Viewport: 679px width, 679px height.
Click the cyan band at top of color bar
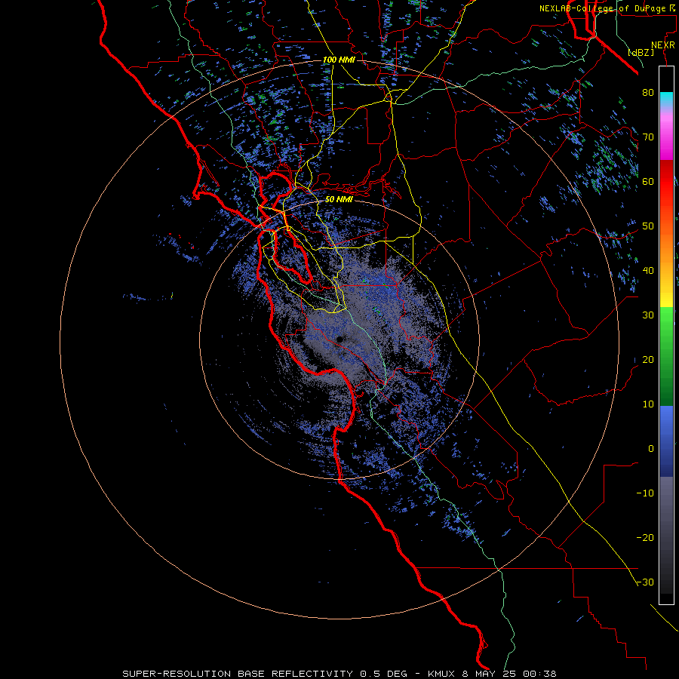(666, 98)
